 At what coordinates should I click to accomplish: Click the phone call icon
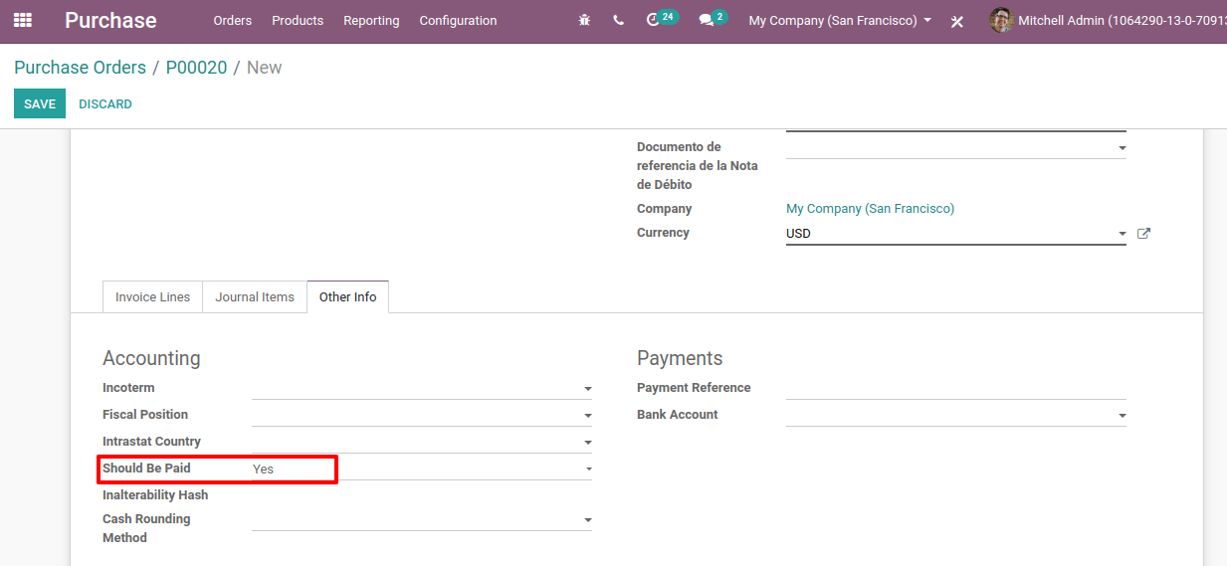pos(619,20)
